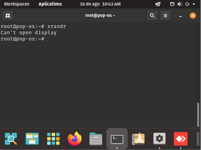
Task: Open the red AnyDesk dock icon
Action: 181,139
